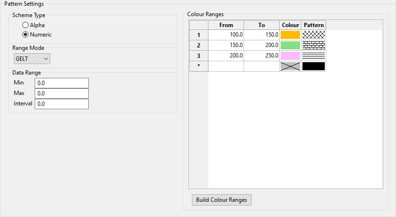Select the Numeric scheme type
Viewport: 396px width, 217px height.
[25, 34]
